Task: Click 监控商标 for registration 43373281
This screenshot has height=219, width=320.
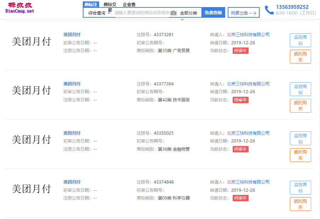Action: pyautogui.click(x=300, y=40)
